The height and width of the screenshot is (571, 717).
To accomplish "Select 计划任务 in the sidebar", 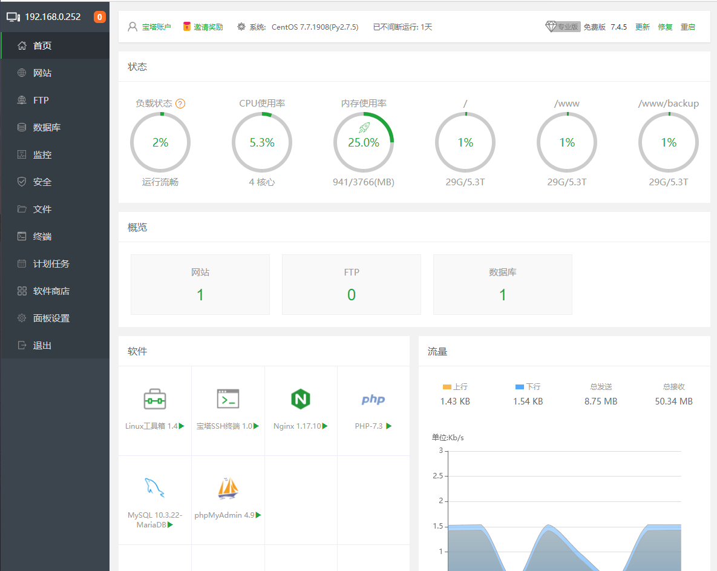I will 51,264.
